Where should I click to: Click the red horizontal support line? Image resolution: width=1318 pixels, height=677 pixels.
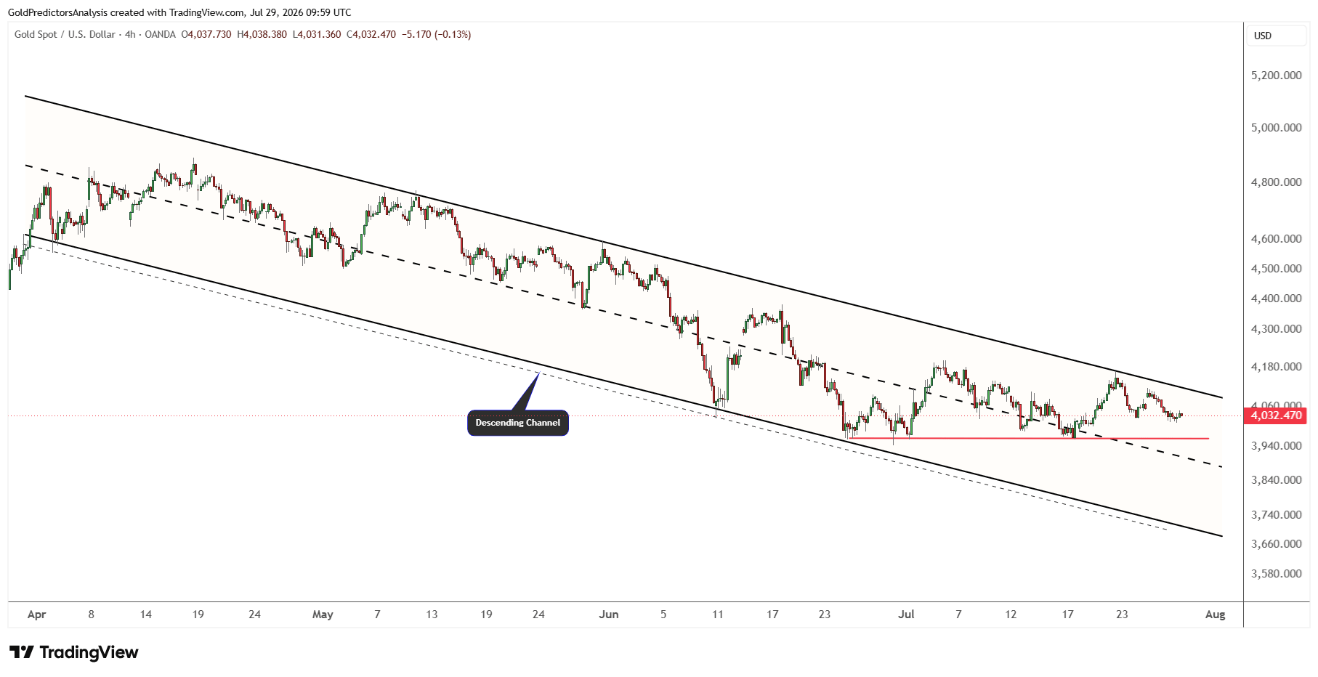(x=1028, y=438)
